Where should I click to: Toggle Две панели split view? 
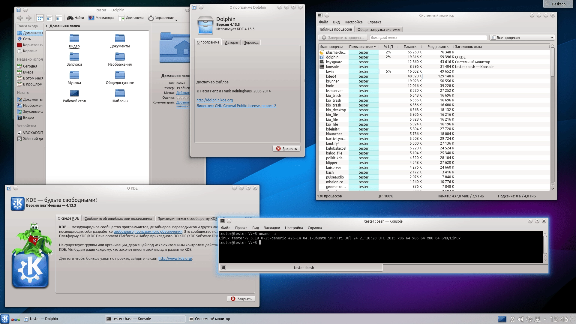pos(131,18)
